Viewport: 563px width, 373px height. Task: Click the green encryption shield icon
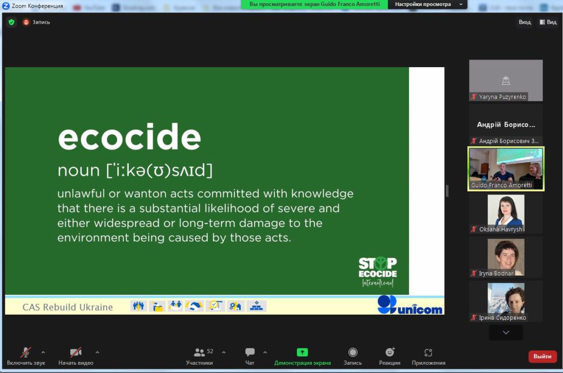(11, 22)
